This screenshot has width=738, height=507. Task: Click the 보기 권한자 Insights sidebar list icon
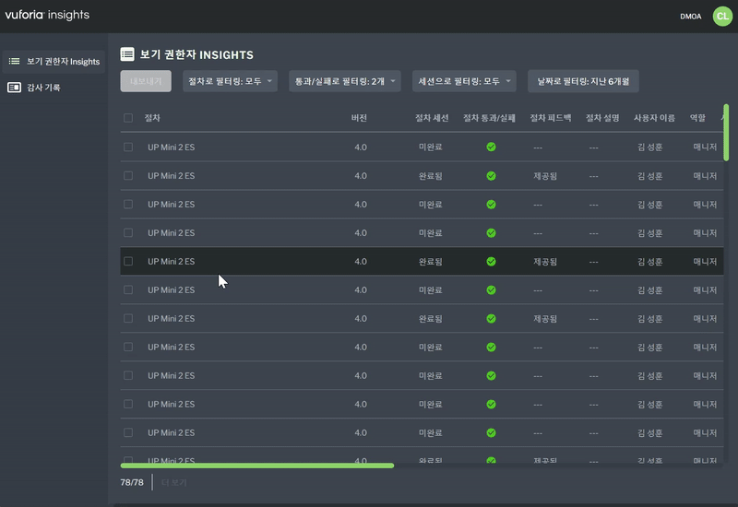(14, 62)
